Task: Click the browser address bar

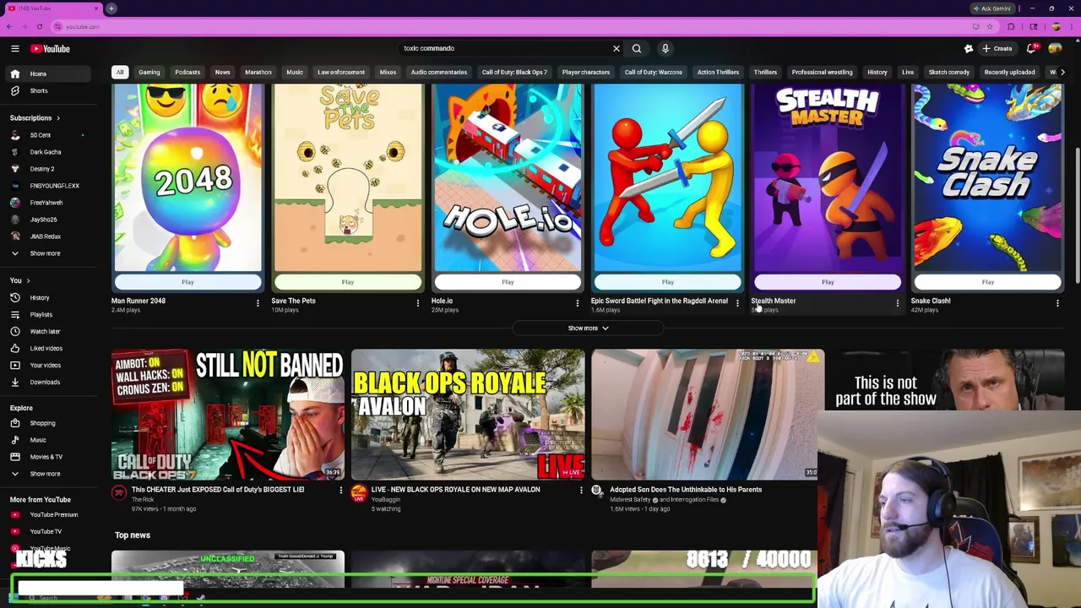Action: (507, 26)
